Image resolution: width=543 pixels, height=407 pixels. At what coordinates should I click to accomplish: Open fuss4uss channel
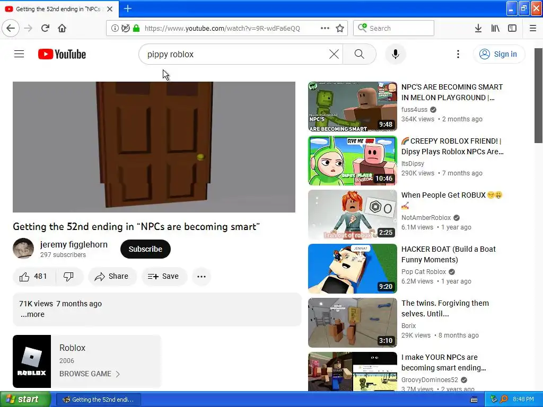click(415, 109)
